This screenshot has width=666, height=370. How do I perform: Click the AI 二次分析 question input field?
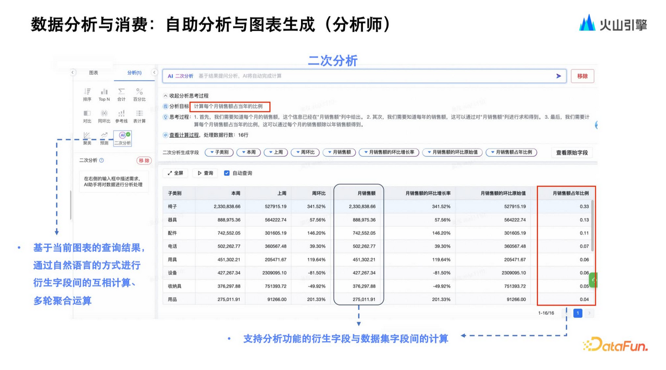point(369,76)
